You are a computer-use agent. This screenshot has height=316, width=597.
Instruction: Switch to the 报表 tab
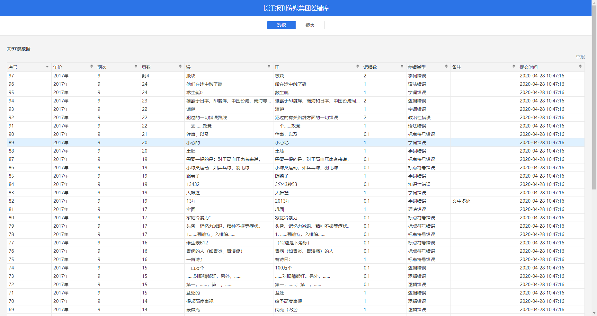coord(310,25)
